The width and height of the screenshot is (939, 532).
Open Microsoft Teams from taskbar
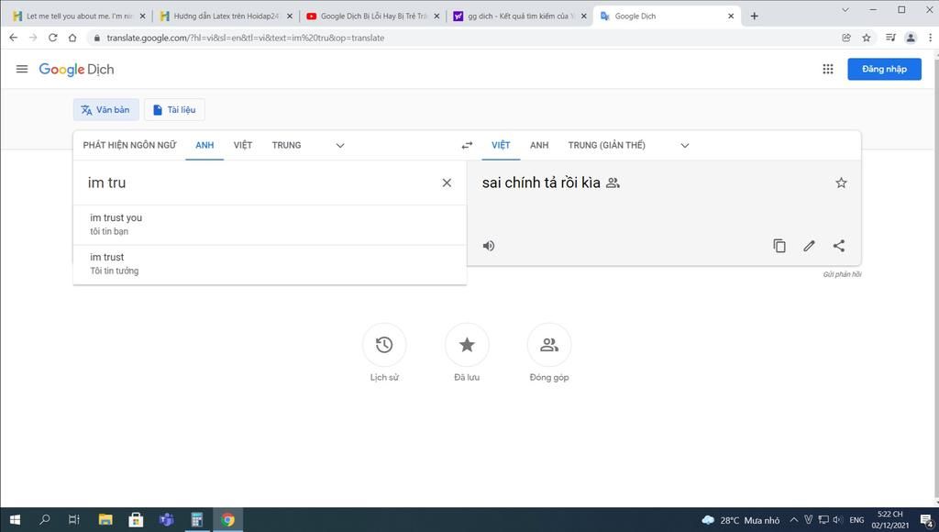pos(167,519)
